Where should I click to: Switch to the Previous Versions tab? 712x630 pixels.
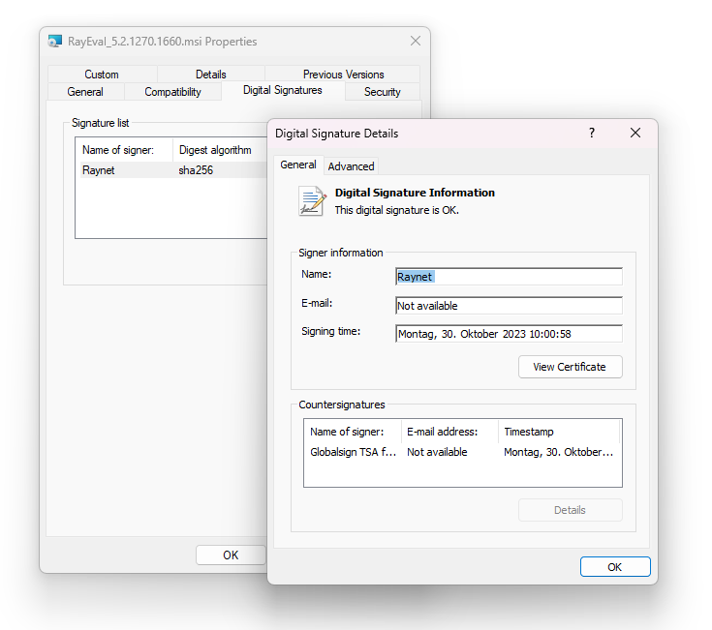tap(343, 75)
